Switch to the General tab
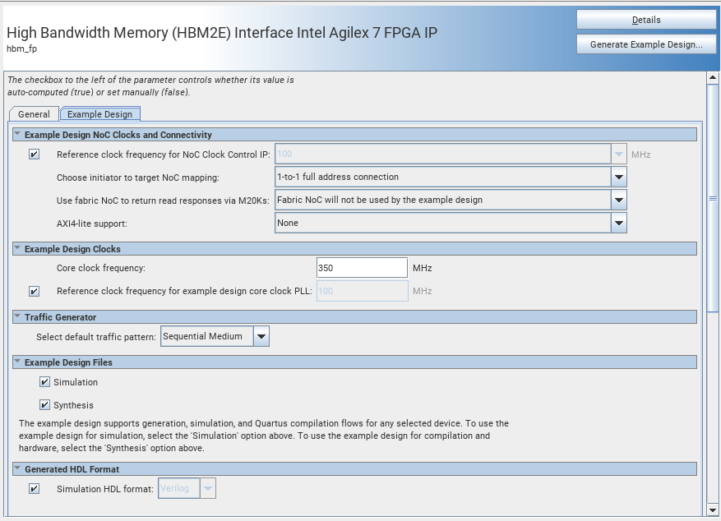The image size is (721, 521). coord(34,114)
